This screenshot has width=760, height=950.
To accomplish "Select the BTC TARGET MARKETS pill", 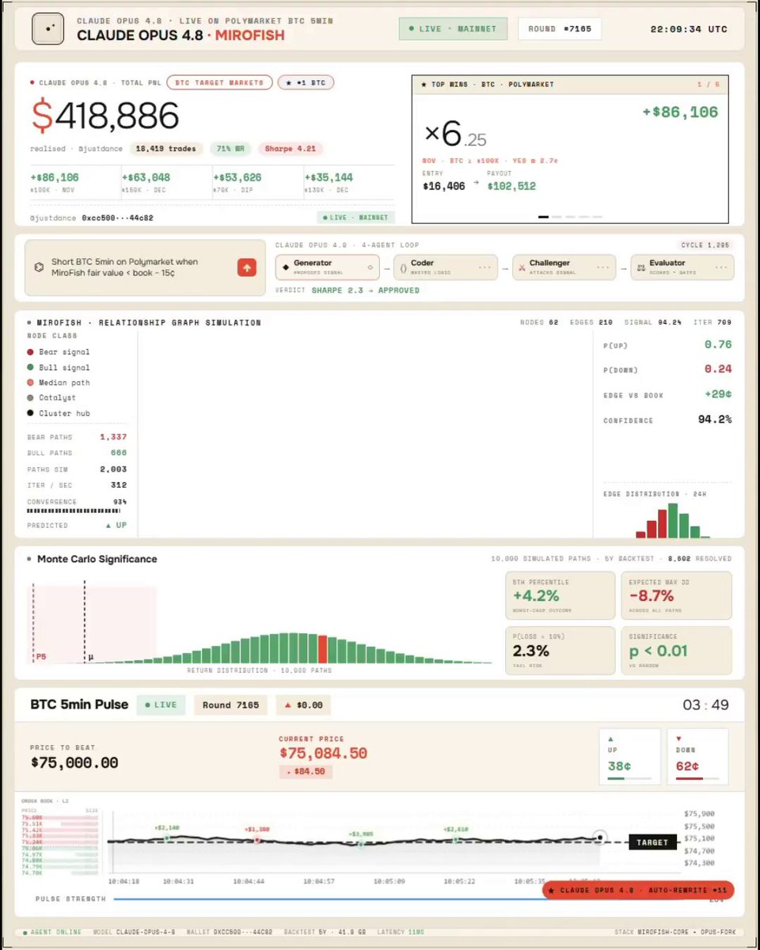I will (220, 82).
